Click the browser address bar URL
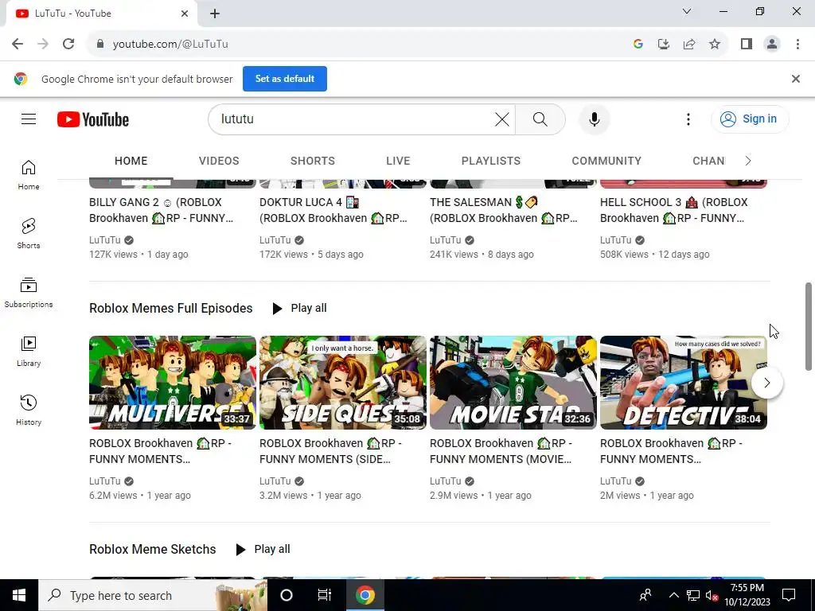This screenshot has width=815, height=611. pos(170,44)
